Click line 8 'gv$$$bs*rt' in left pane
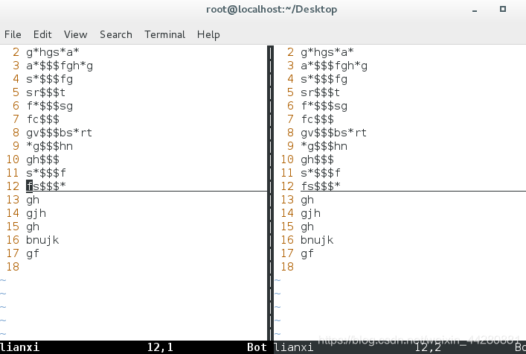 (59, 133)
